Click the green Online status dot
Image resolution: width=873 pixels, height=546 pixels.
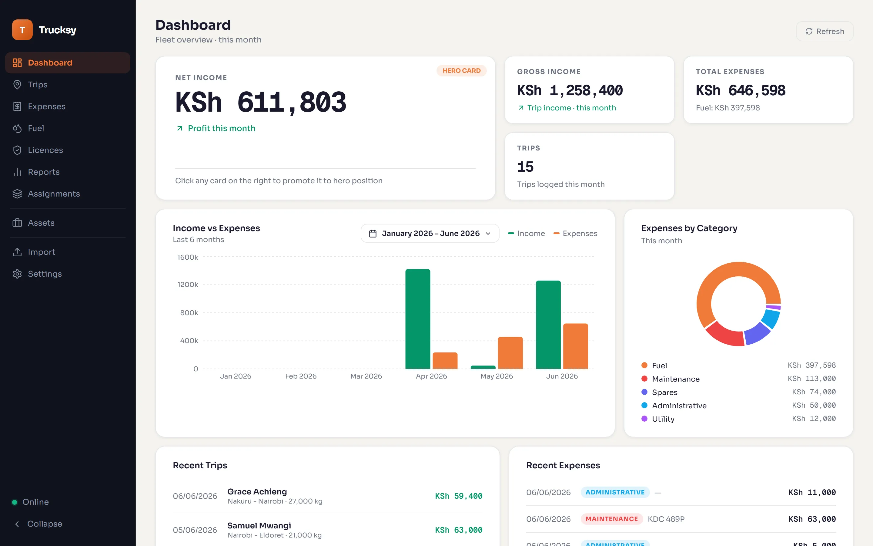coord(15,502)
